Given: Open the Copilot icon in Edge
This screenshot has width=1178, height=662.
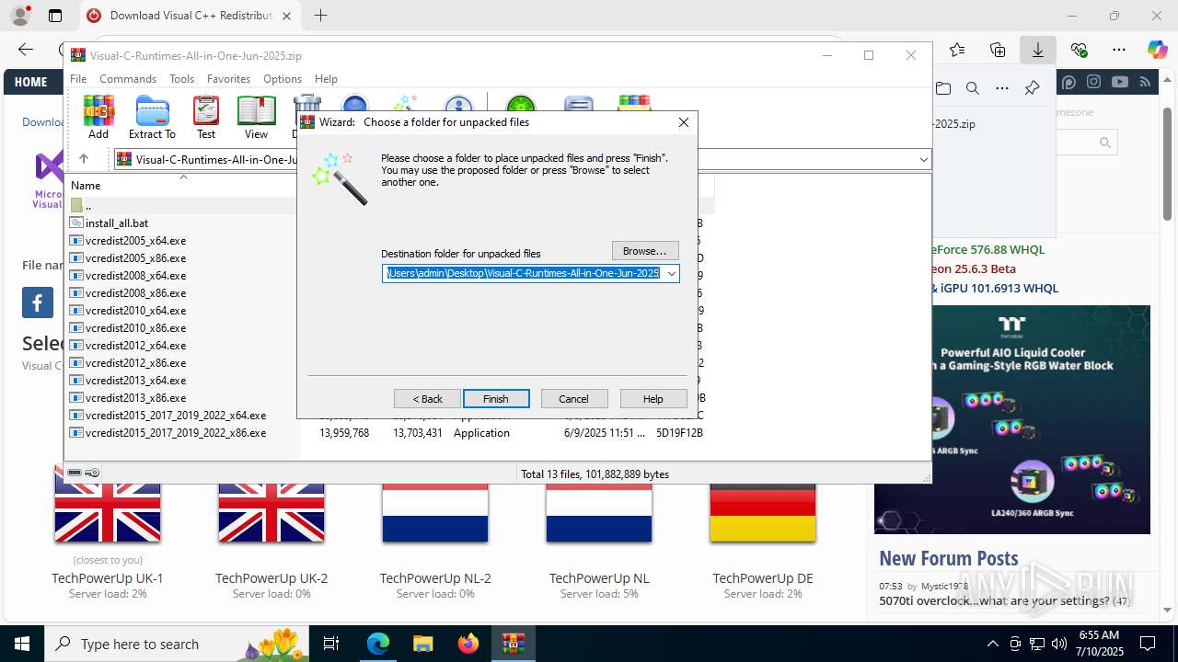Looking at the screenshot, I should coord(1157,50).
